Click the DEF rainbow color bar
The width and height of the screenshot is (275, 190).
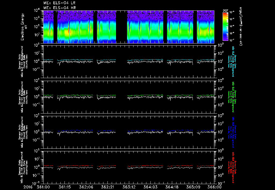click(x=225, y=27)
